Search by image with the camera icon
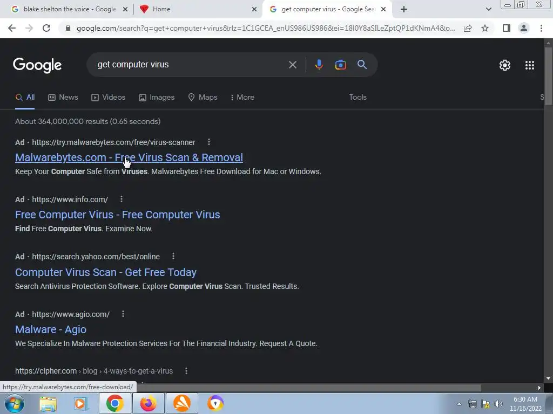 point(340,65)
